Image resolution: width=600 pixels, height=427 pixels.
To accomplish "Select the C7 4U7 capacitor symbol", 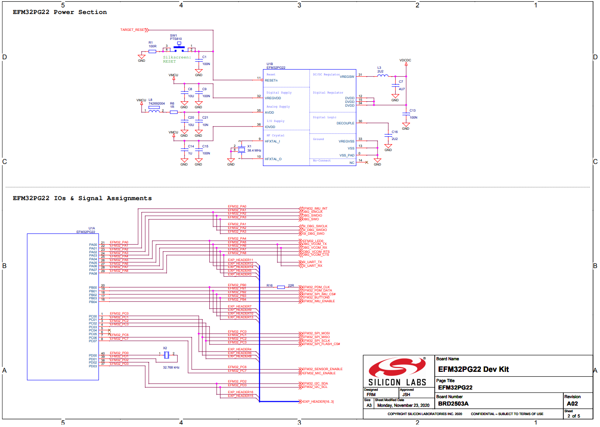I will (x=395, y=86).
